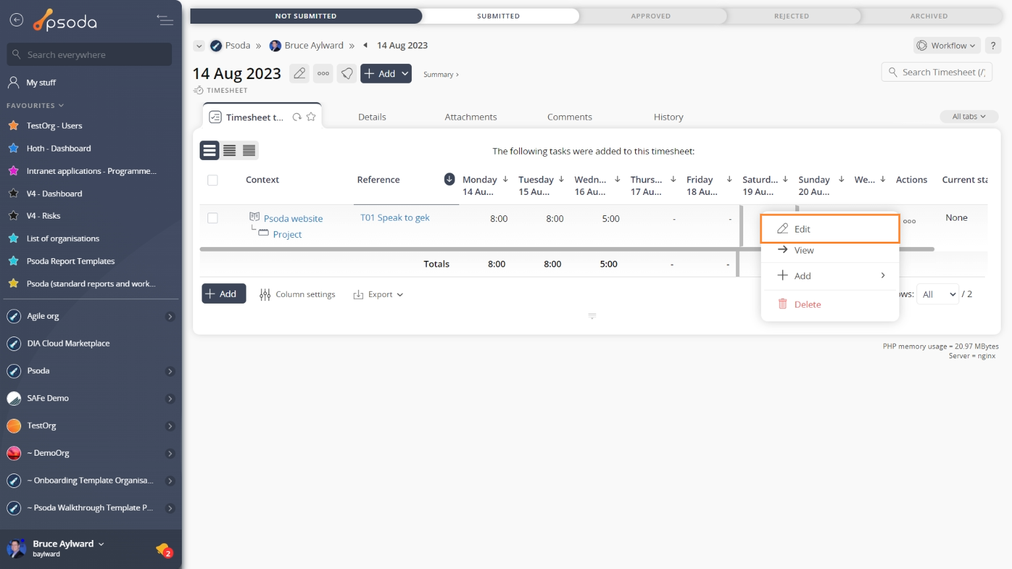Screen dimensions: 1012x569
Task: Switch to the Comments tab
Action: [x=569, y=117]
